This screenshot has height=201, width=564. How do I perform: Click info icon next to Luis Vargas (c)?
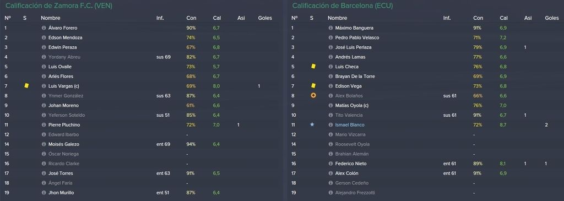pyautogui.click(x=44, y=86)
